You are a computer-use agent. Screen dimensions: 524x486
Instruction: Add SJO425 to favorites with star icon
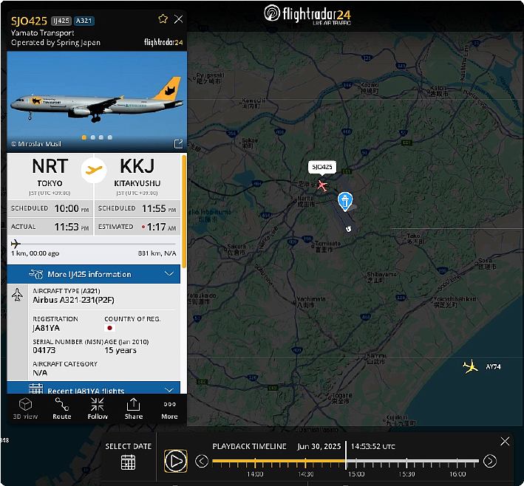coord(163,19)
